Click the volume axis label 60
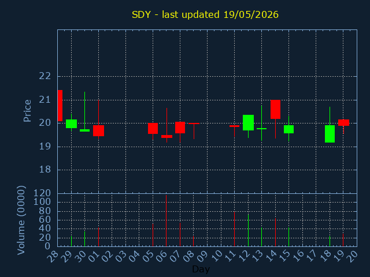This screenshot has width=370, height=277. pos(45,220)
